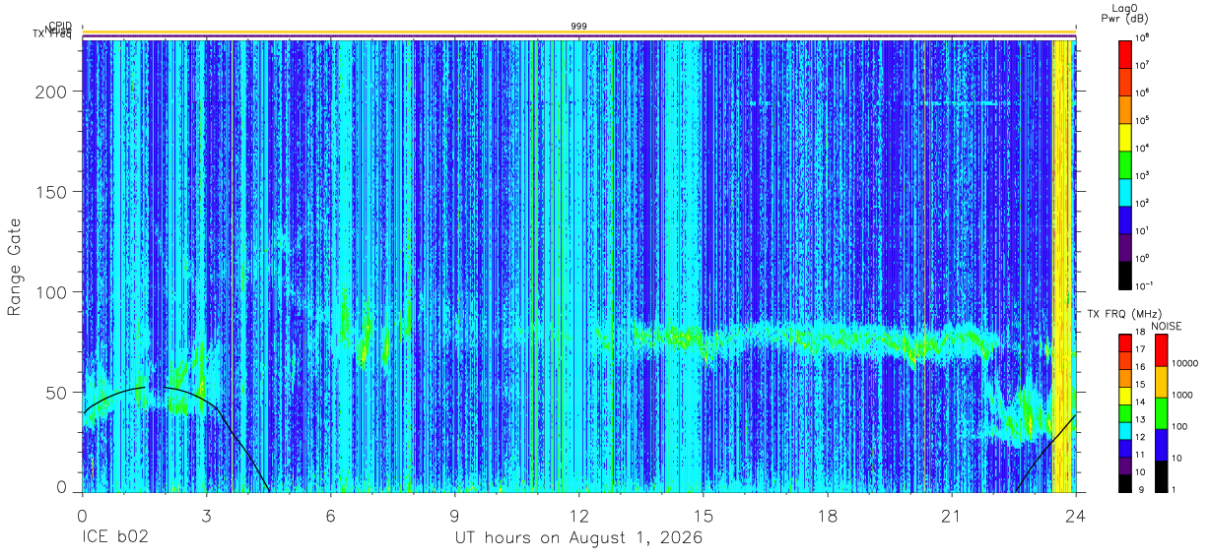Click the 12 hour tick on UT axis

pos(578,516)
